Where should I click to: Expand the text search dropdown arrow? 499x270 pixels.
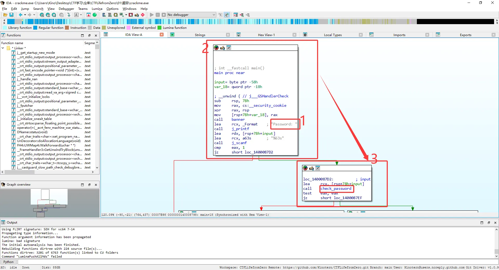[x=81, y=15]
